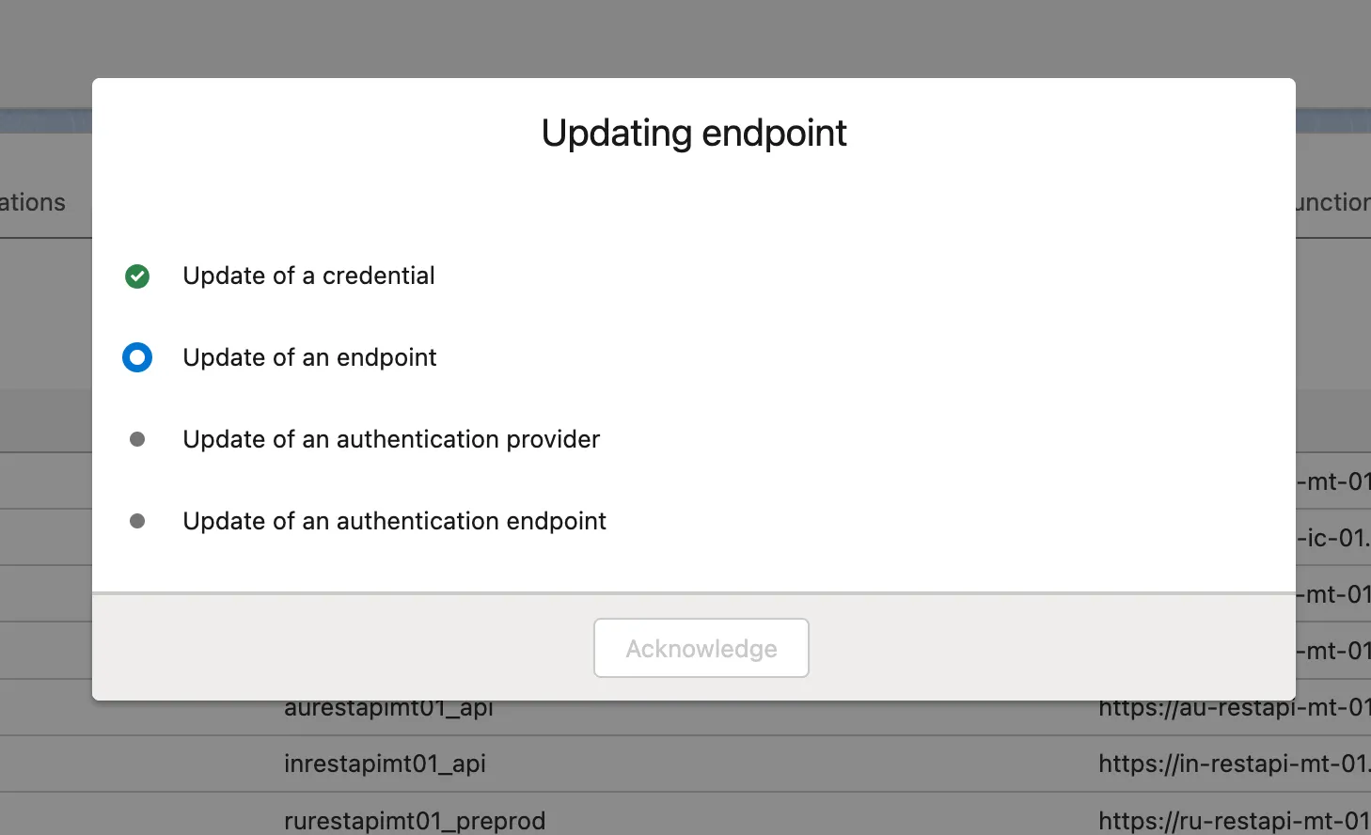Viewport: 1371px width, 835px height.
Task: Click the green checkmark beside credential update
Action: pyautogui.click(x=137, y=276)
